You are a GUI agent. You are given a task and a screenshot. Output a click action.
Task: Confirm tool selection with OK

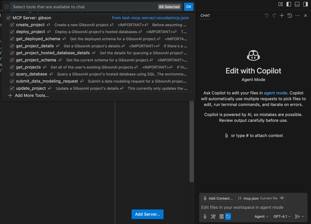[189, 7]
